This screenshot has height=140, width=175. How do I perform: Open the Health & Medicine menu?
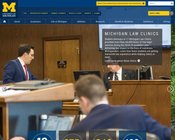pyautogui.click(x=124, y=22)
